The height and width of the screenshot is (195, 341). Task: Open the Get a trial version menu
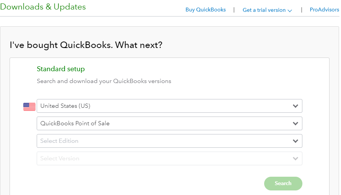click(x=267, y=10)
